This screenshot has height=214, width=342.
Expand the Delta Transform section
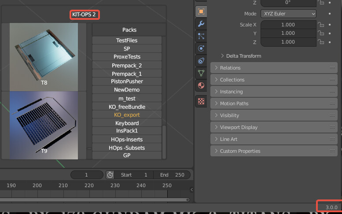[241, 56]
